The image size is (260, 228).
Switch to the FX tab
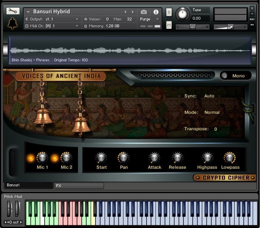click(x=79, y=186)
